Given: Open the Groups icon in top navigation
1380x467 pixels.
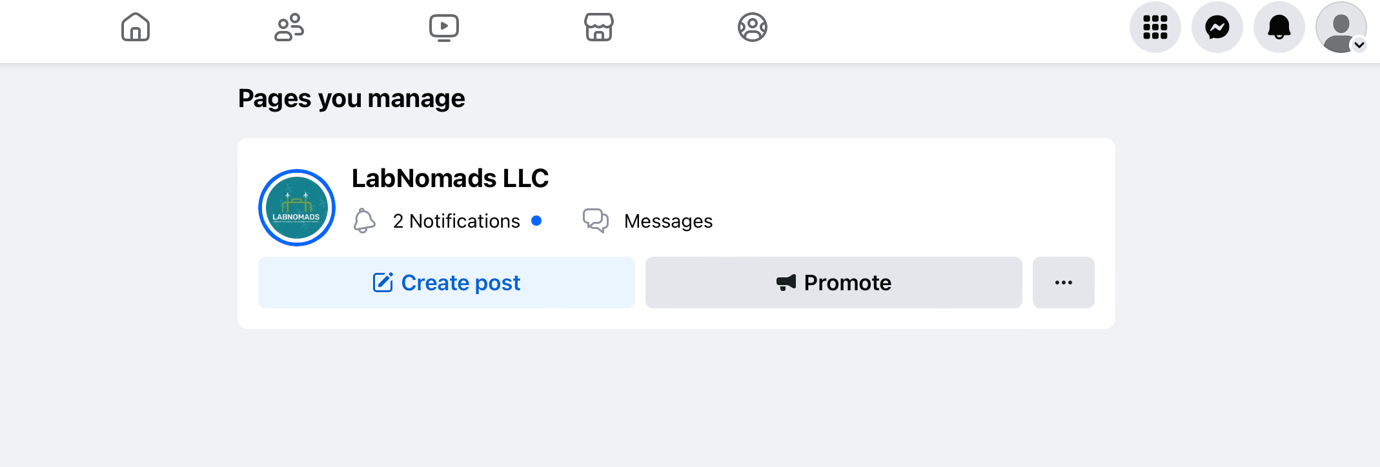Looking at the screenshot, I should coord(753,27).
